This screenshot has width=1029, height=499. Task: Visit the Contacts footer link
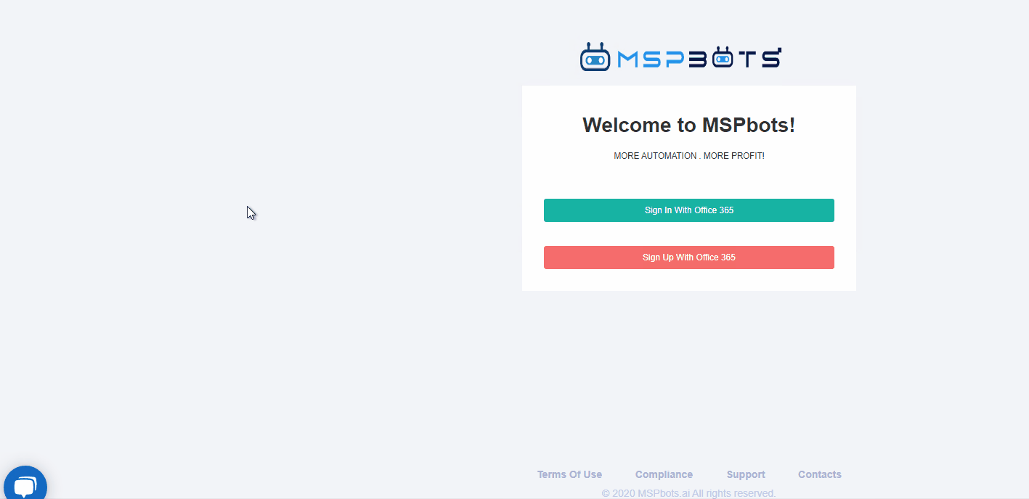point(819,474)
